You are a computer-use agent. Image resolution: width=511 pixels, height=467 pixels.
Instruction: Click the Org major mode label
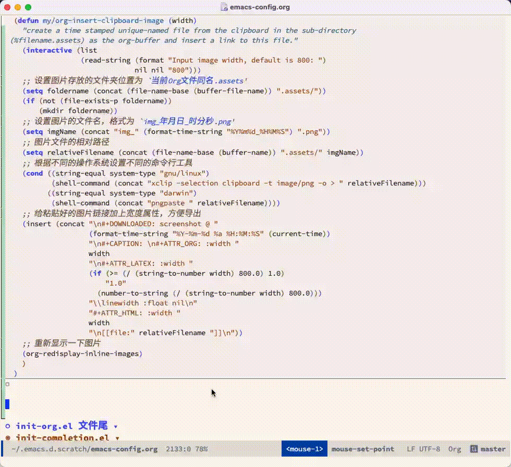454,449
